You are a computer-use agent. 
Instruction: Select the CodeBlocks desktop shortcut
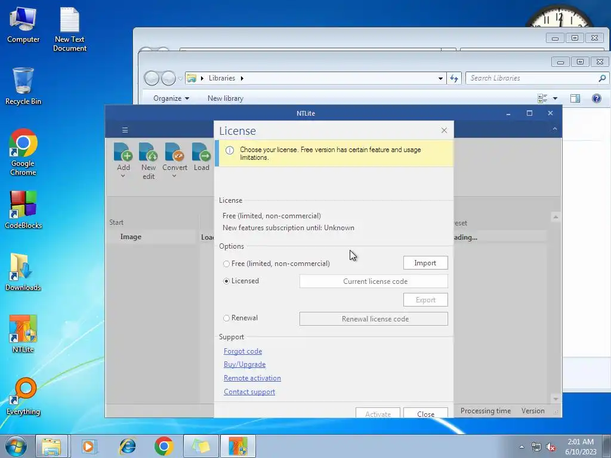click(x=23, y=209)
